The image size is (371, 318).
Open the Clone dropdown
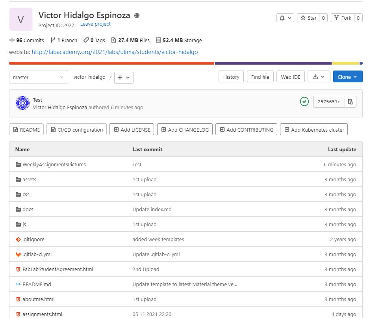pyautogui.click(x=348, y=77)
